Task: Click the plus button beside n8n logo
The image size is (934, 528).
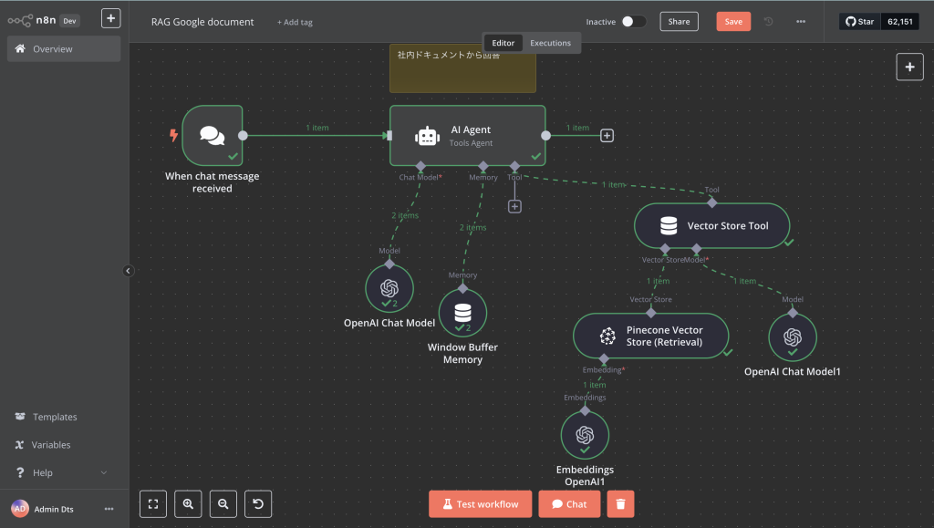Action: pos(110,18)
